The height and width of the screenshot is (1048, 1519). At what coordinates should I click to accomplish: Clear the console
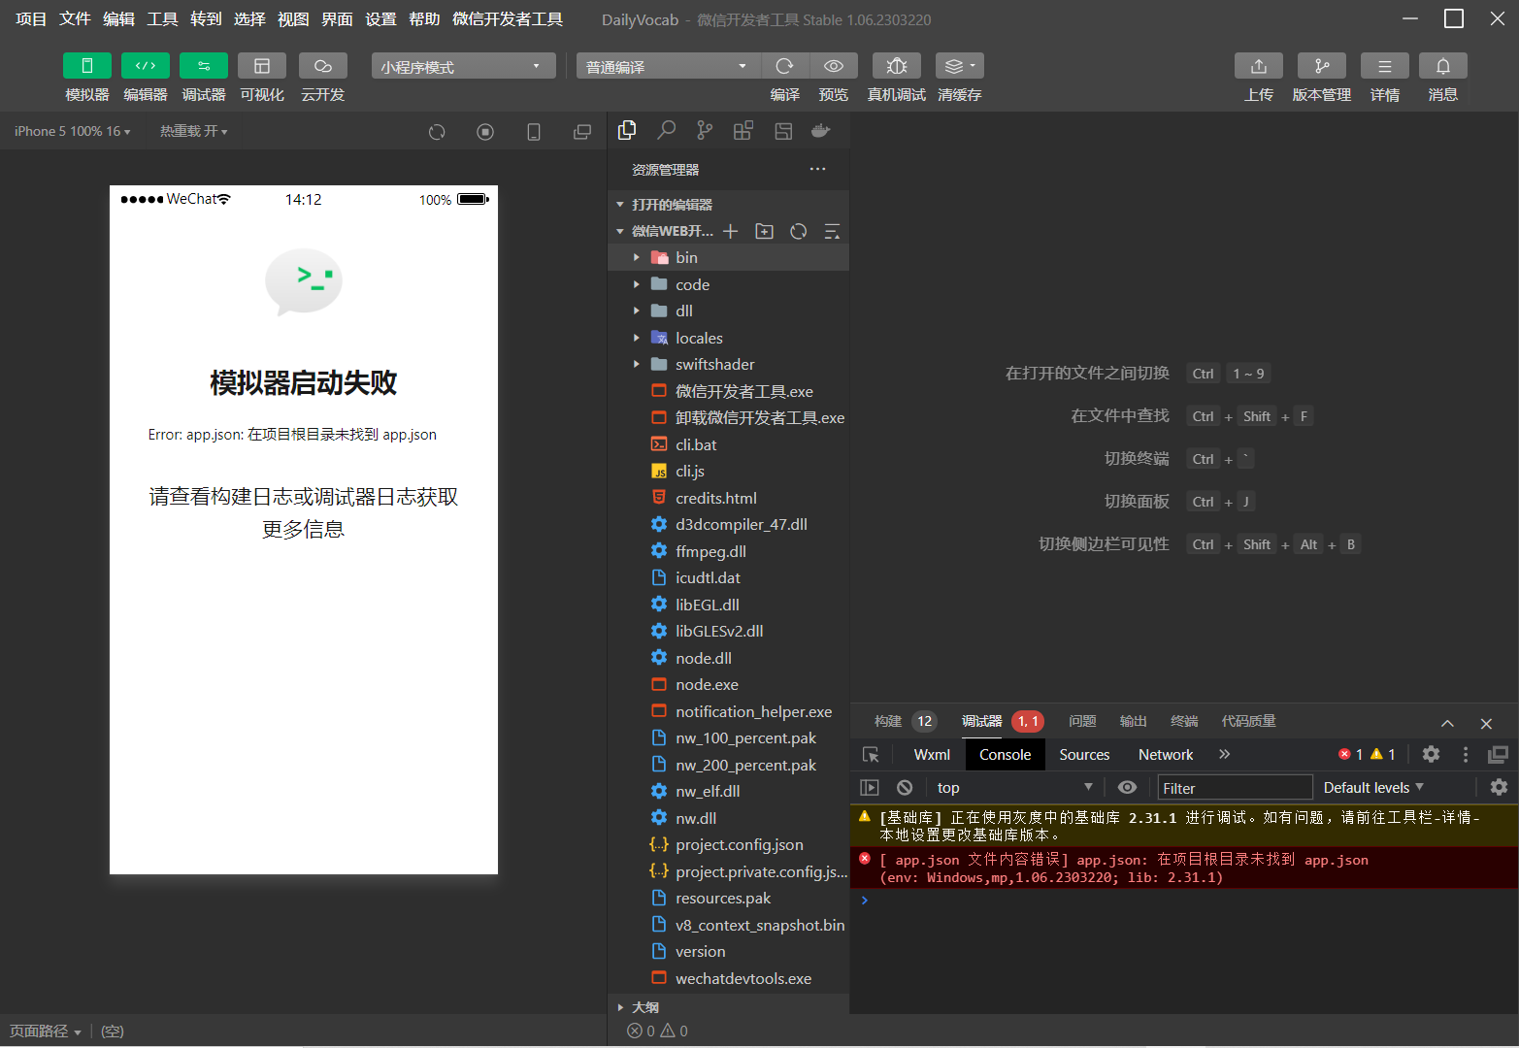click(x=905, y=787)
